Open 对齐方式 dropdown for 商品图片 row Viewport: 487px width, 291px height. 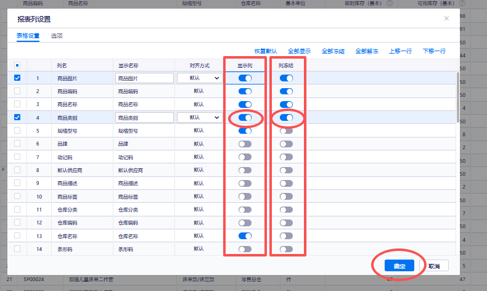click(x=199, y=78)
